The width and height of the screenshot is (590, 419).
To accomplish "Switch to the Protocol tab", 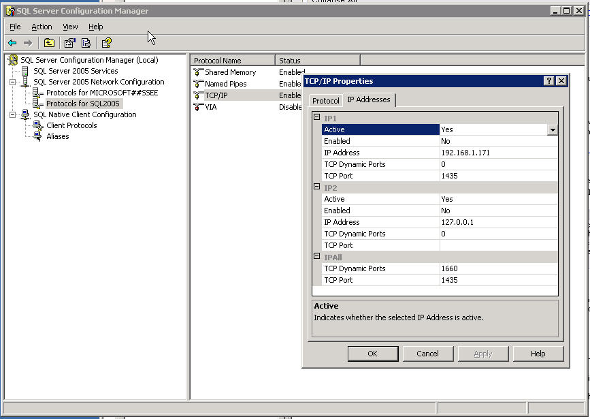I will point(326,101).
